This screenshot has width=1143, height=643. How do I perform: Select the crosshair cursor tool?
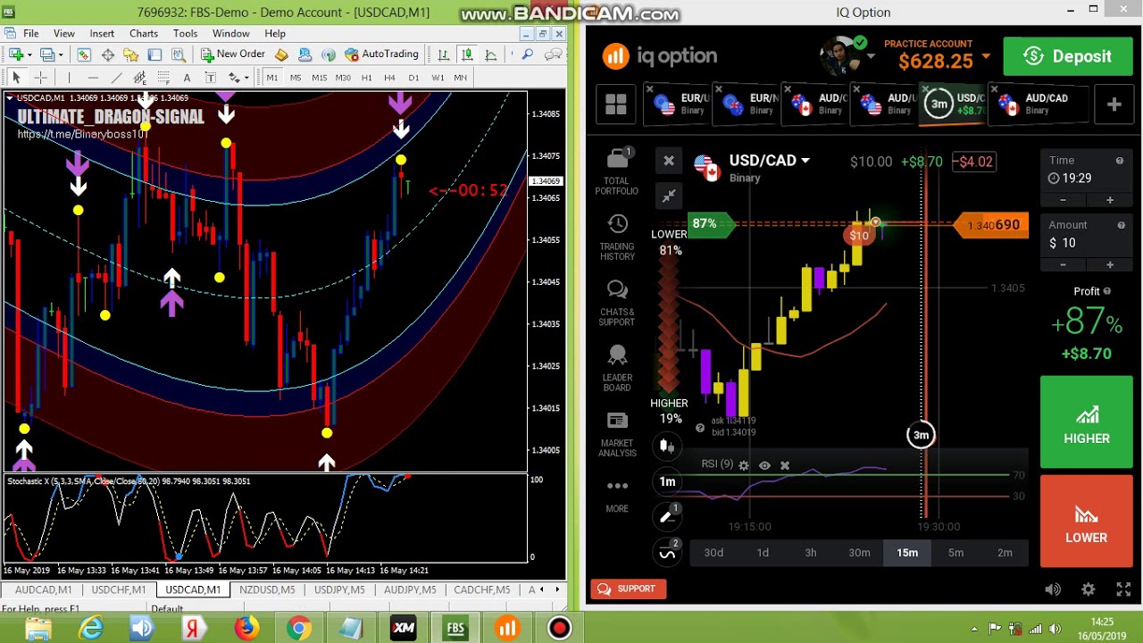point(40,78)
